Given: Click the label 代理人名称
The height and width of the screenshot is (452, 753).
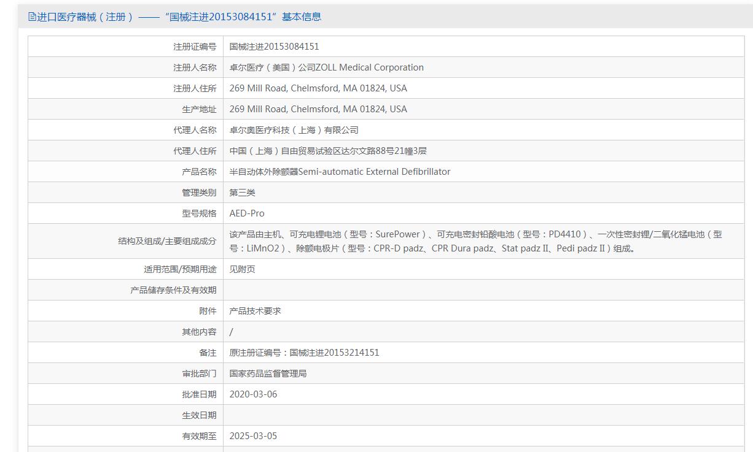Looking at the screenshot, I should (195, 130).
